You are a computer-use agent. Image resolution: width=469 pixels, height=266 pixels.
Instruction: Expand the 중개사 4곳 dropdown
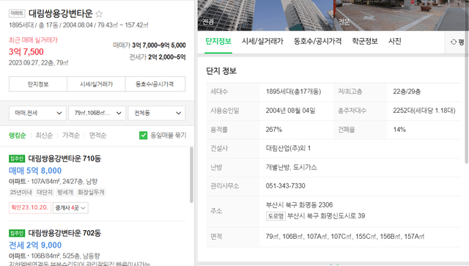pyautogui.click(x=70, y=207)
